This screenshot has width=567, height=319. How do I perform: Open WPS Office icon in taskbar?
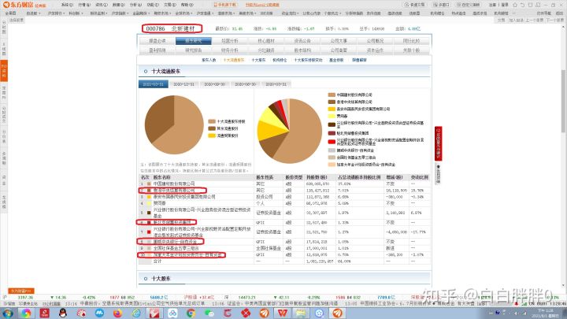[283, 313]
